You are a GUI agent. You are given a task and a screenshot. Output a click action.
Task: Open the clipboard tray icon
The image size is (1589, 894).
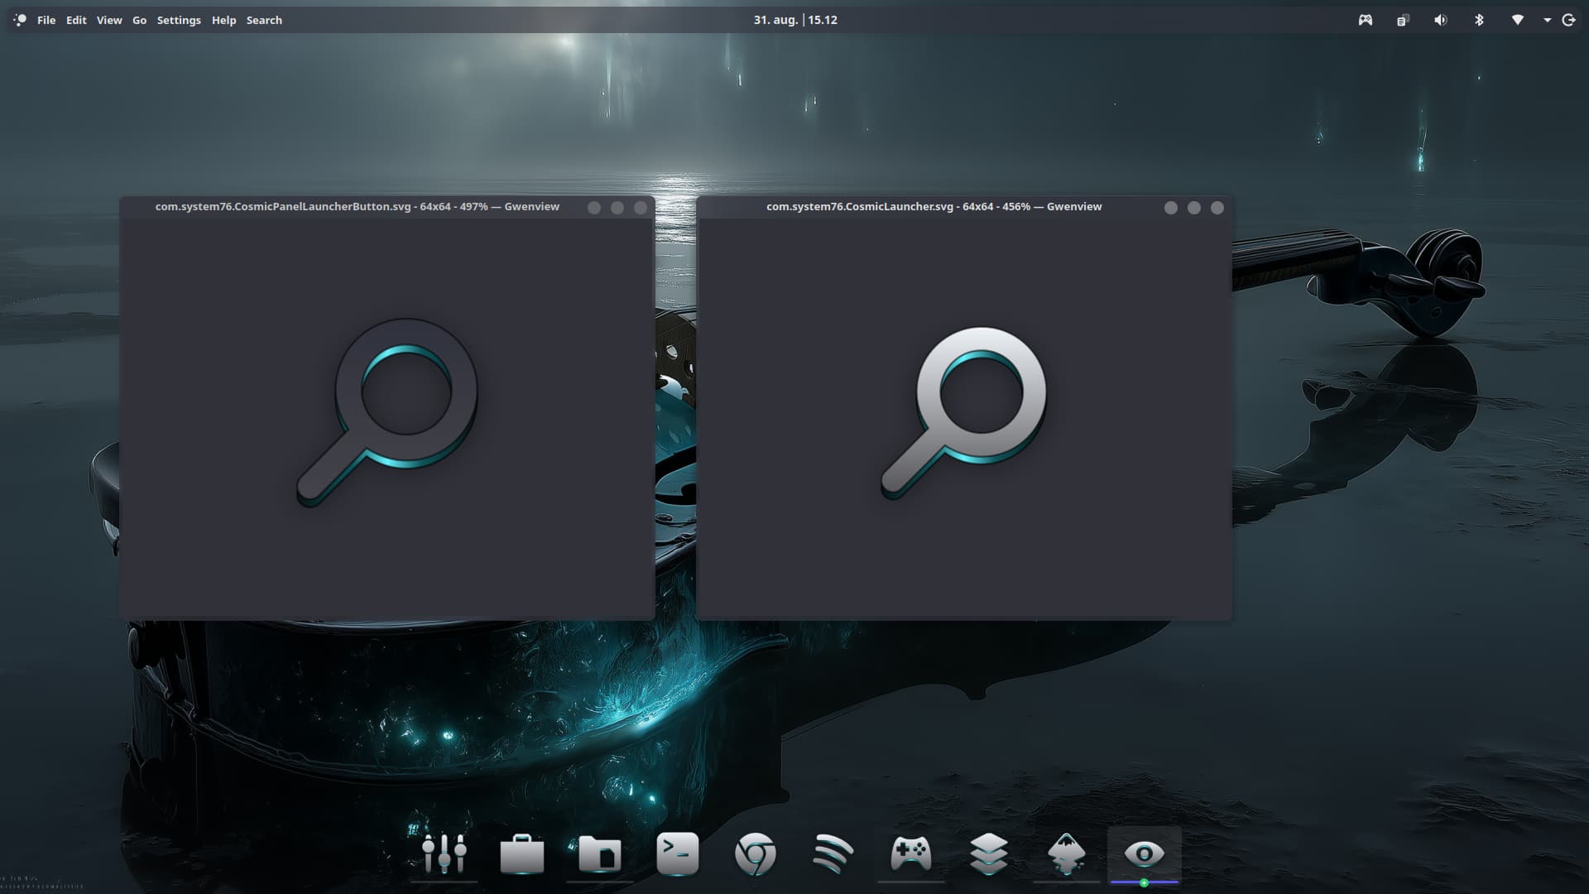(1403, 20)
